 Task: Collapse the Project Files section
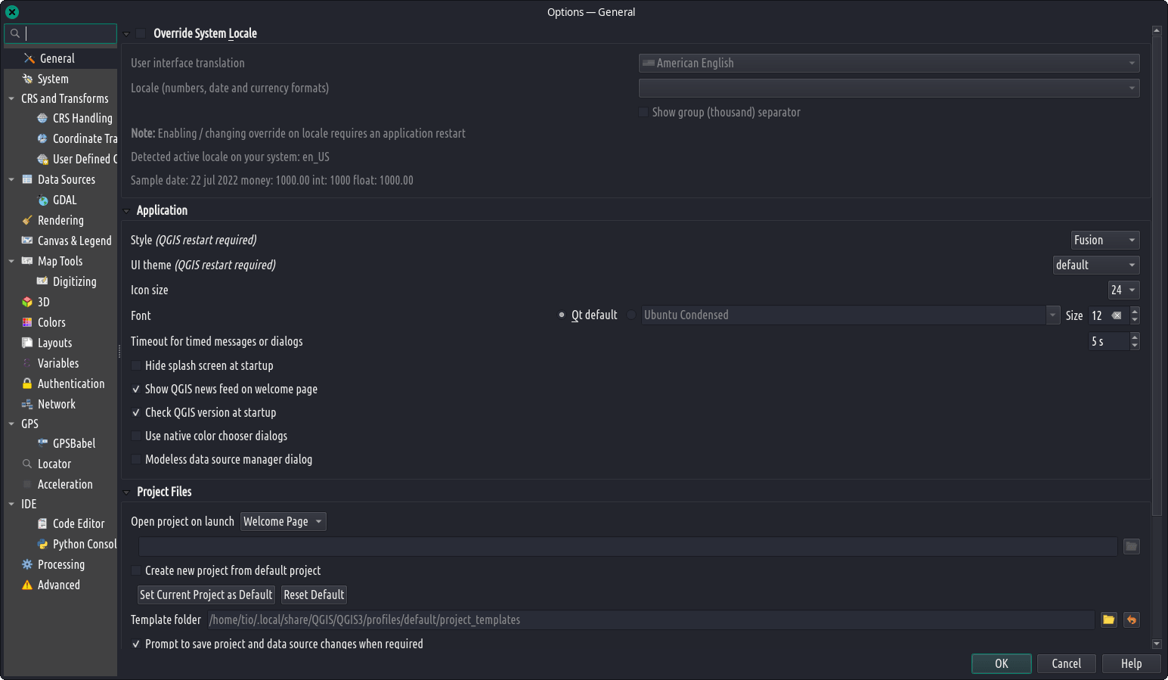pyautogui.click(x=127, y=492)
